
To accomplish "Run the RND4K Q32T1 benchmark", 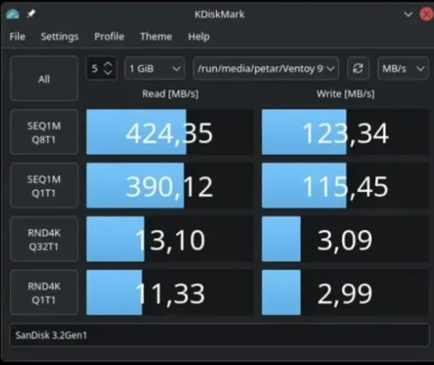I will (44, 239).
